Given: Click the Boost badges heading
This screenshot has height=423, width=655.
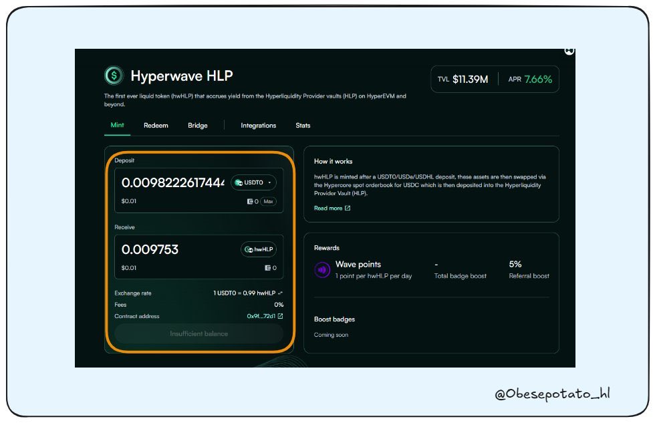Looking at the screenshot, I should (334, 319).
